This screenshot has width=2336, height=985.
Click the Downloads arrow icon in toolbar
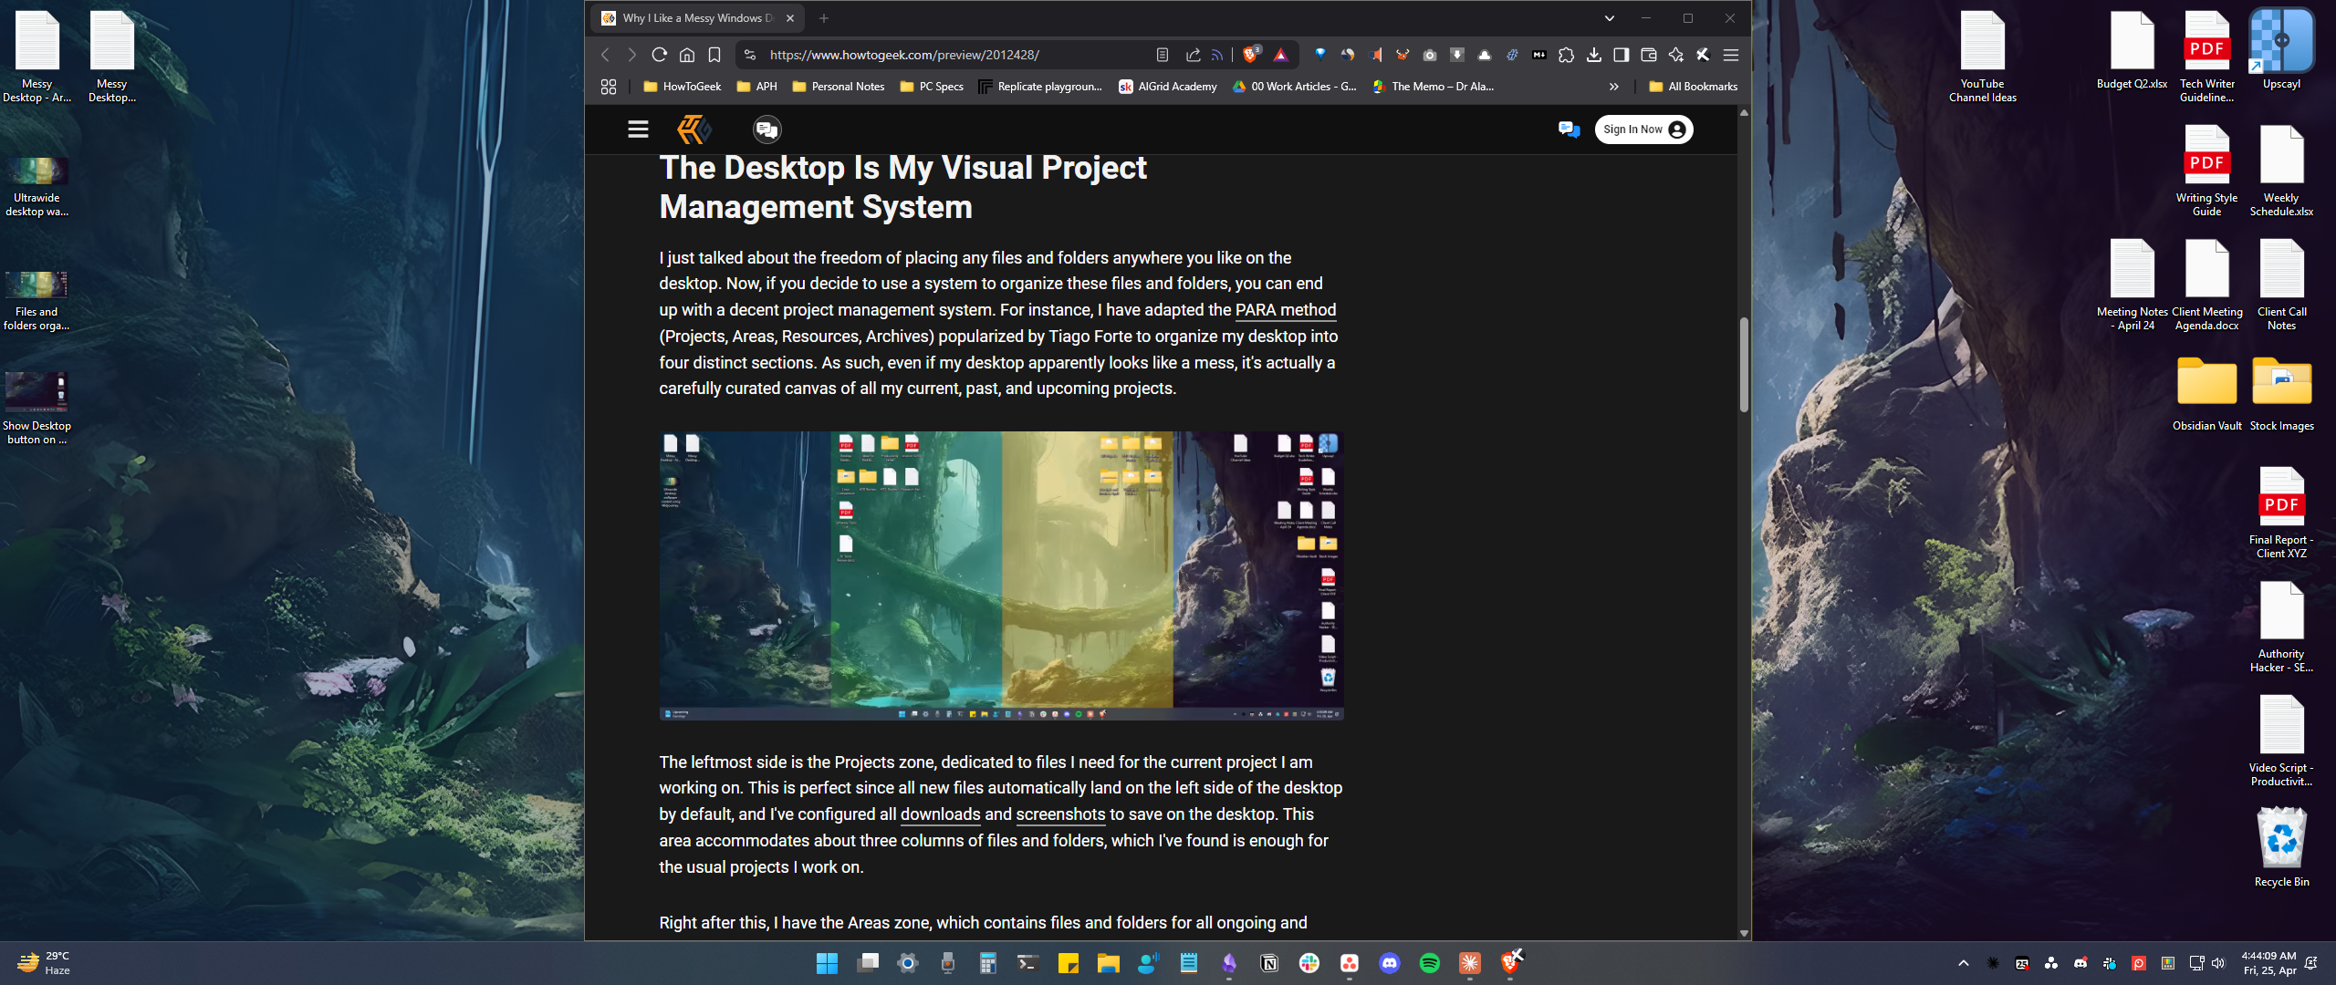(1593, 55)
